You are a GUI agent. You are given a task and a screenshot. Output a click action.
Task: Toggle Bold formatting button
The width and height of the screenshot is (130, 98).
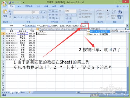click(15, 17)
